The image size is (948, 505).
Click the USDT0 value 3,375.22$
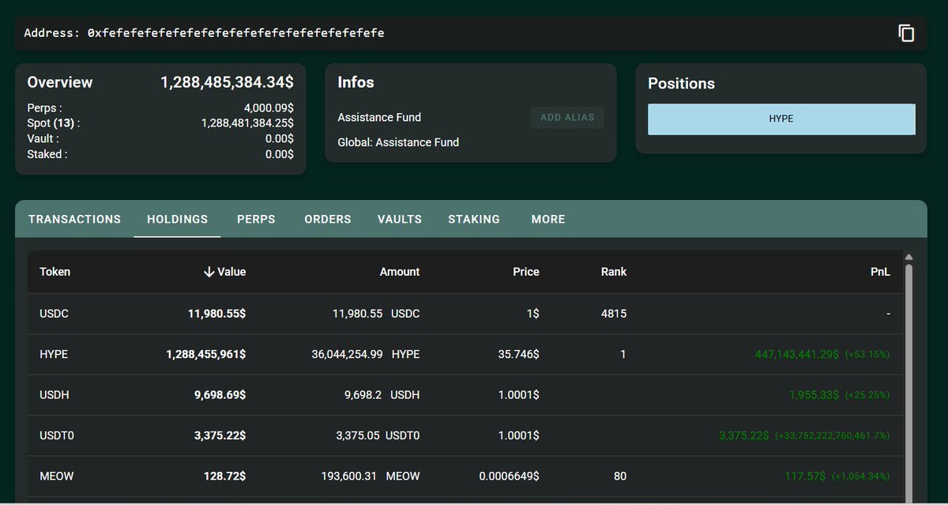pyautogui.click(x=220, y=435)
